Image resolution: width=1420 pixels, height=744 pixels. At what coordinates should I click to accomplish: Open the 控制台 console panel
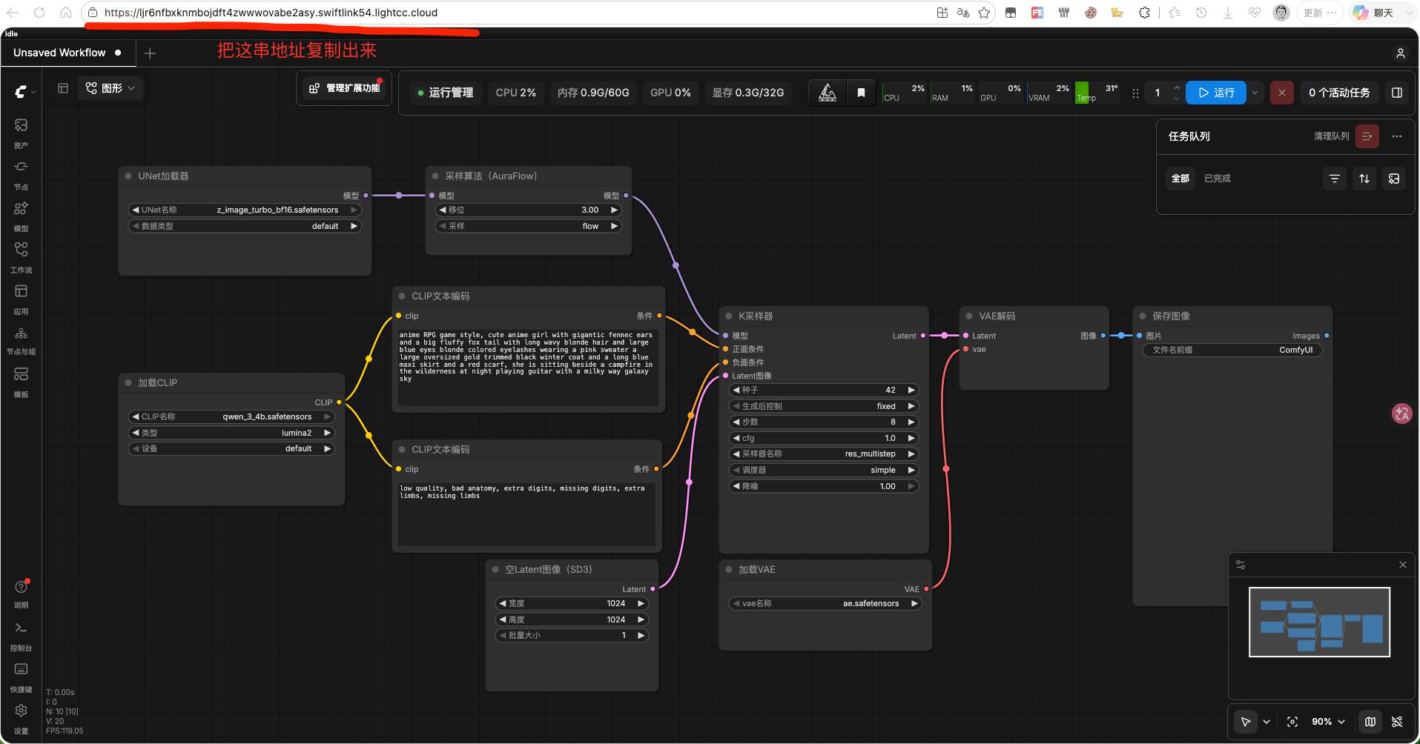click(21, 635)
